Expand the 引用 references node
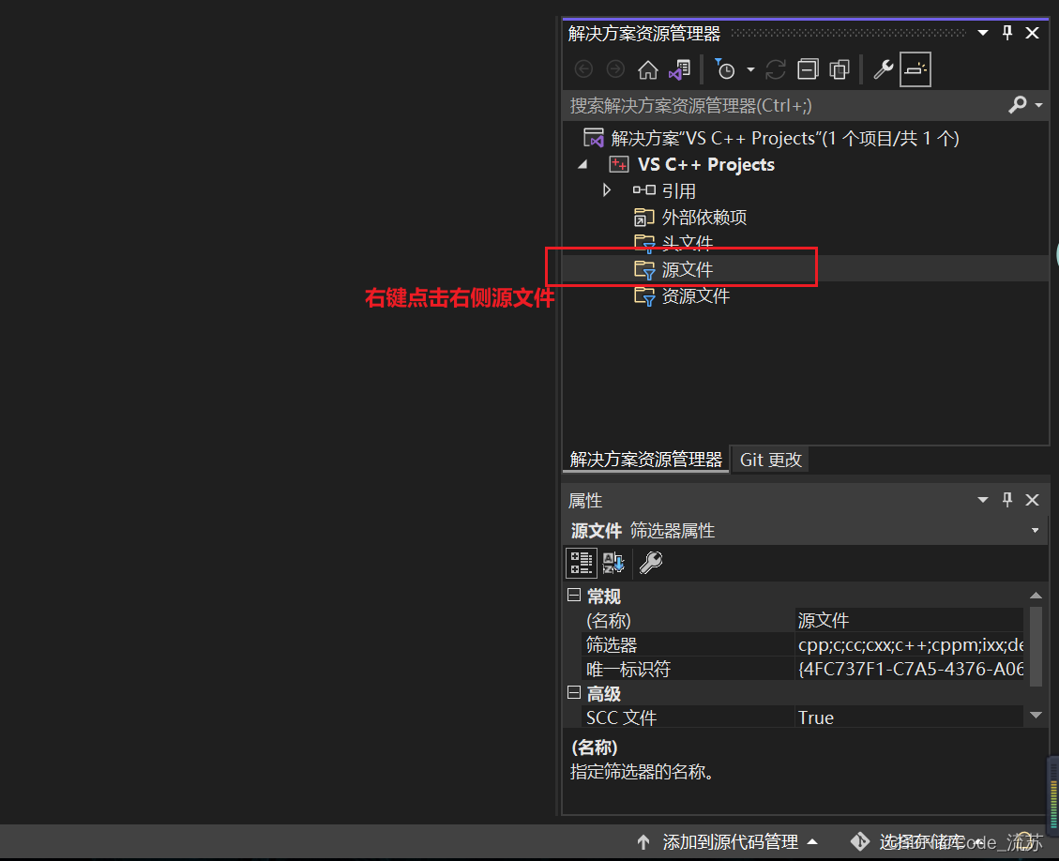Image resolution: width=1059 pixels, height=861 pixels. [x=607, y=190]
